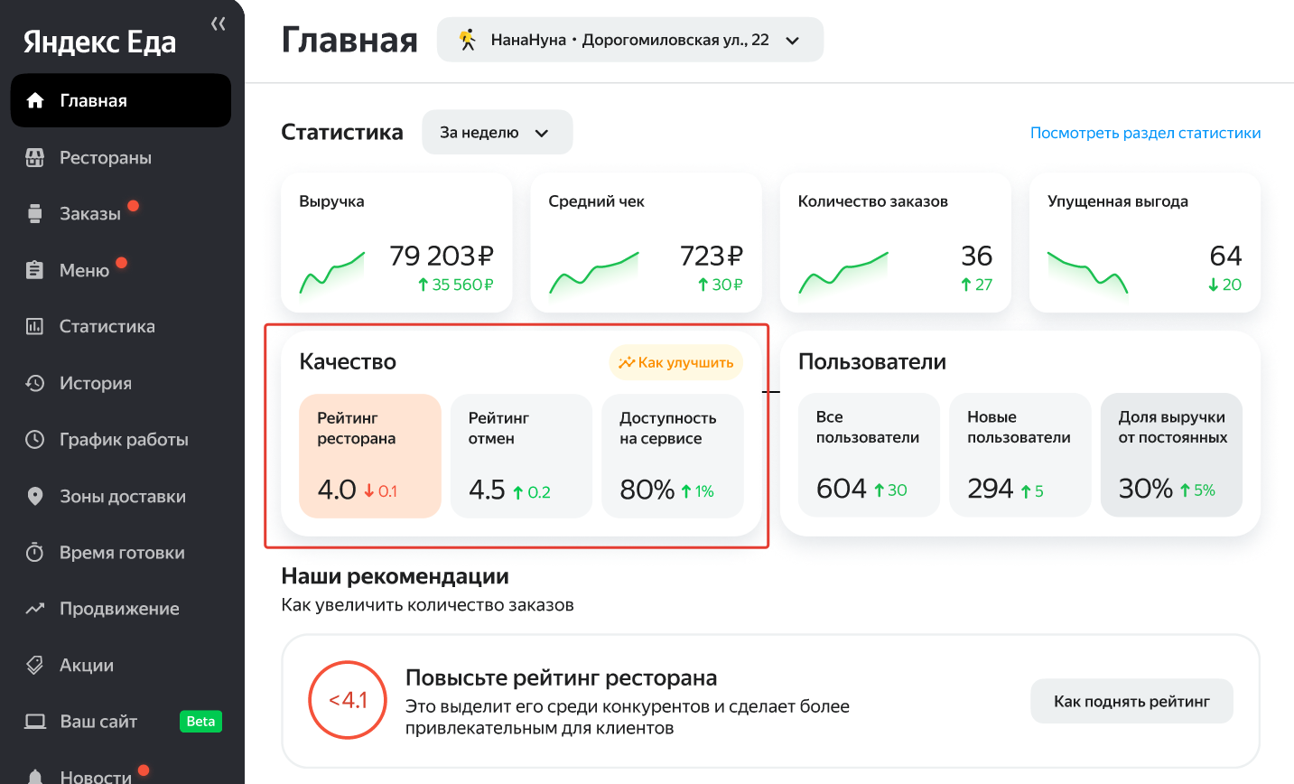Click the Яндекс Еда logo

99,42
